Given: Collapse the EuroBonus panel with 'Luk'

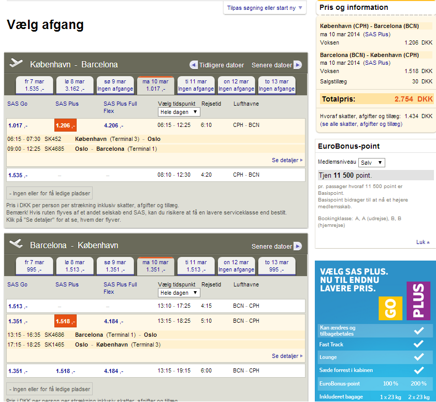Looking at the screenshot, I should tap(423, 242).
